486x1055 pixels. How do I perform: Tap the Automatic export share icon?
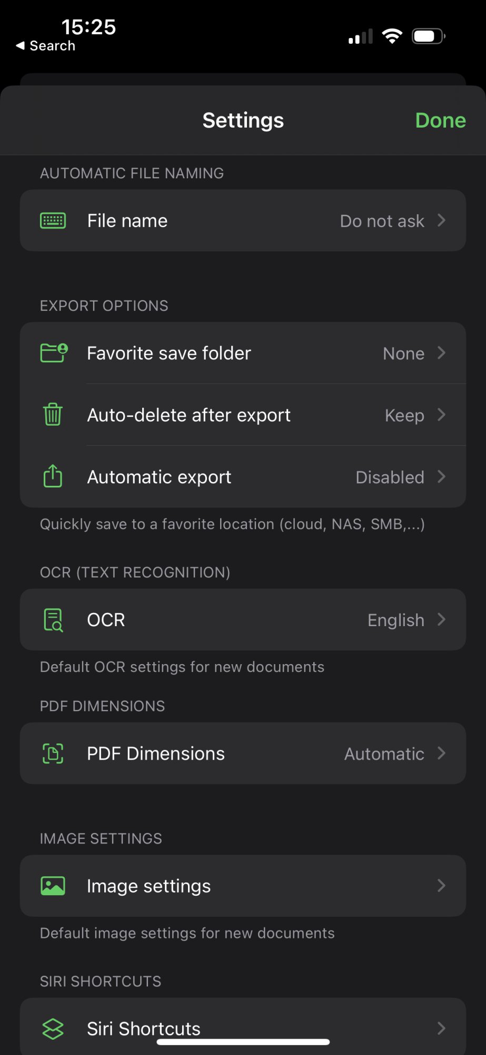53,476
